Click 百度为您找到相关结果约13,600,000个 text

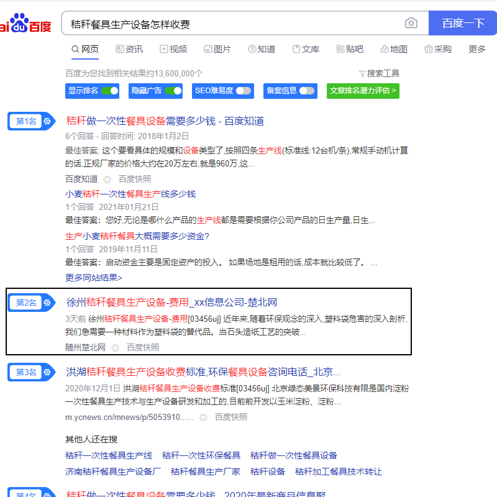pos(134,73)
